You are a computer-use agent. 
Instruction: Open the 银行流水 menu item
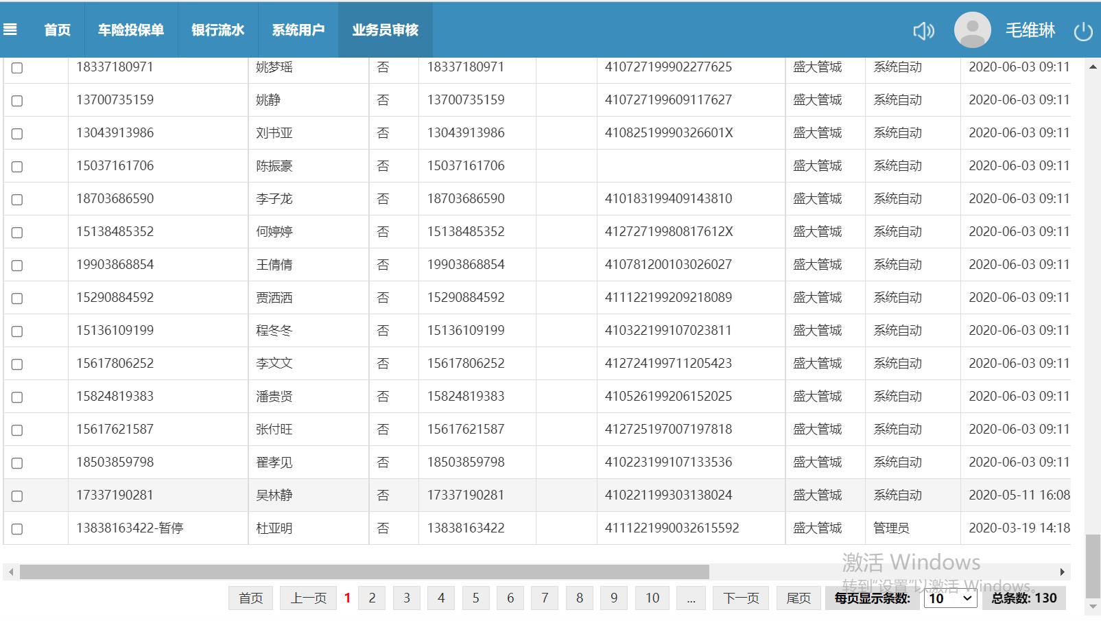[x=218, y=30]
